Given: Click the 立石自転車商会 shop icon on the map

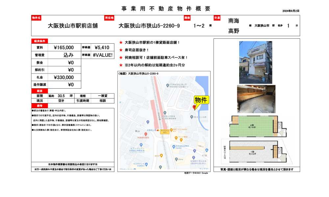Looking at the screenshot, I should (174, 146).
